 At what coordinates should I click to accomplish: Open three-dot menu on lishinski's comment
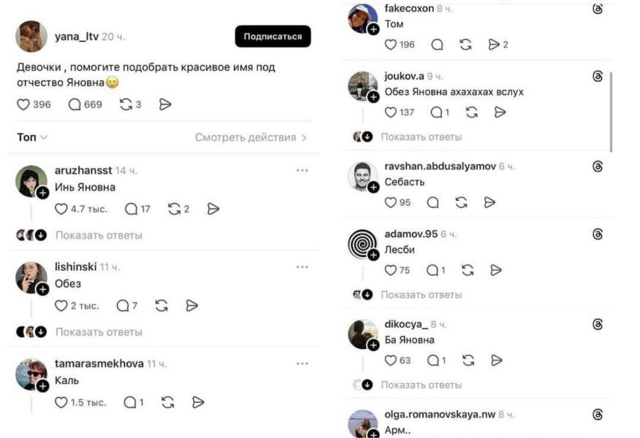(302, 267)
